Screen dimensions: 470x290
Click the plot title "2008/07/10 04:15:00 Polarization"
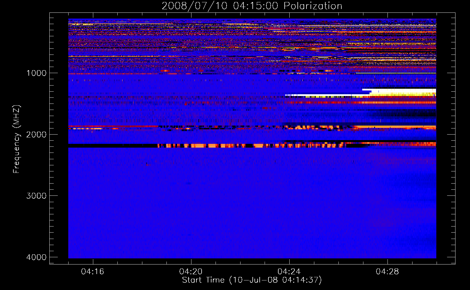tap(252, 6)
